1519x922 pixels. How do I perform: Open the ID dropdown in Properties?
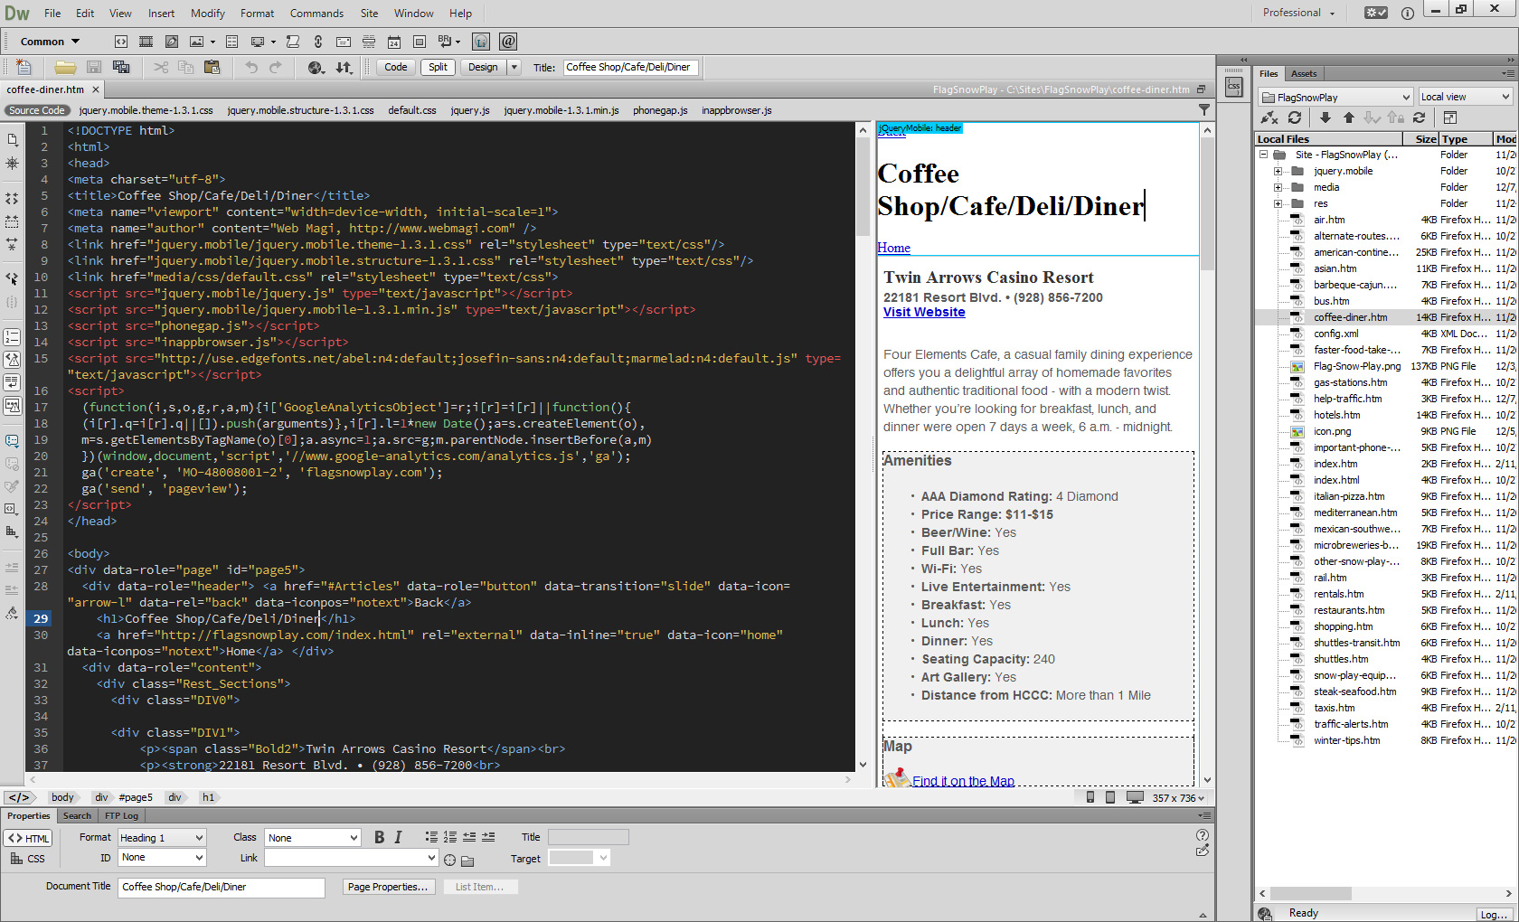point(162,858)
